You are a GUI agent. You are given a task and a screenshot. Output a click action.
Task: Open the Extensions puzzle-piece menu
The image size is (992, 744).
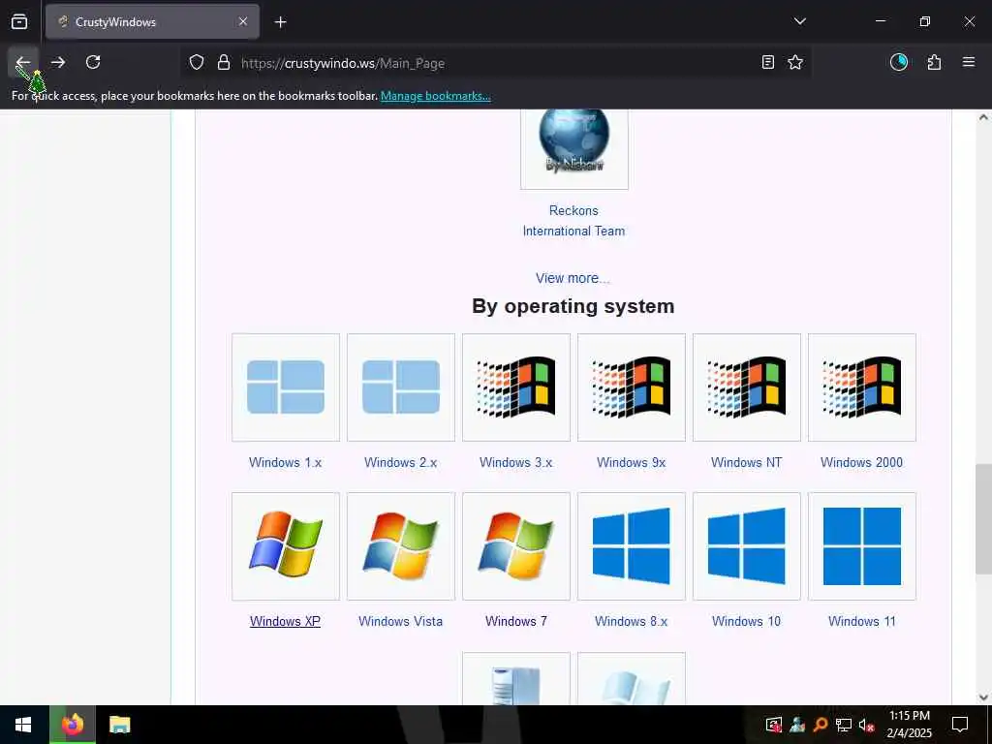coord(935,62)
